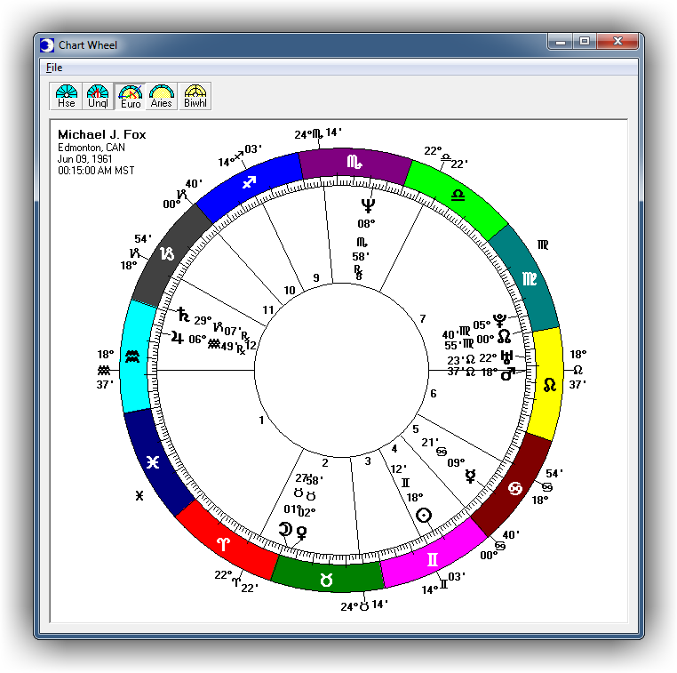Click the Chart Wheel app title icon
The image size is (677, 673).
tap(46, 45)
